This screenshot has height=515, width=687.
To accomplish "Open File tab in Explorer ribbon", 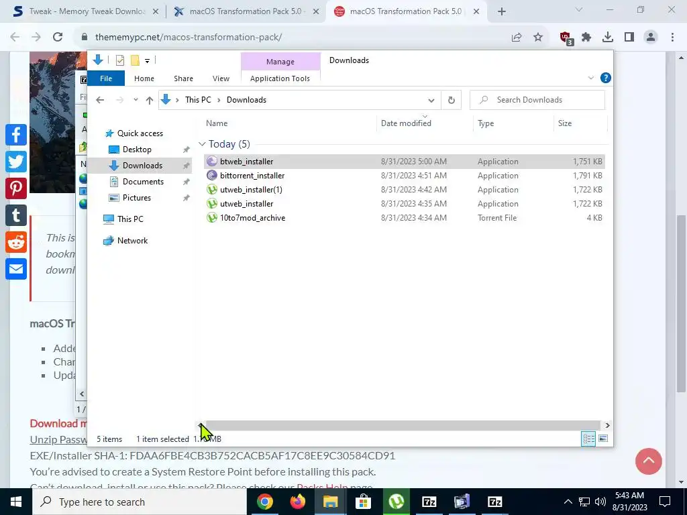I will 106,78.
